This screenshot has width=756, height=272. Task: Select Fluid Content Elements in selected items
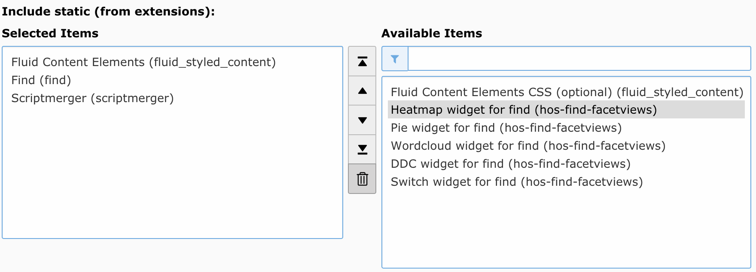(x=143, y=62)
